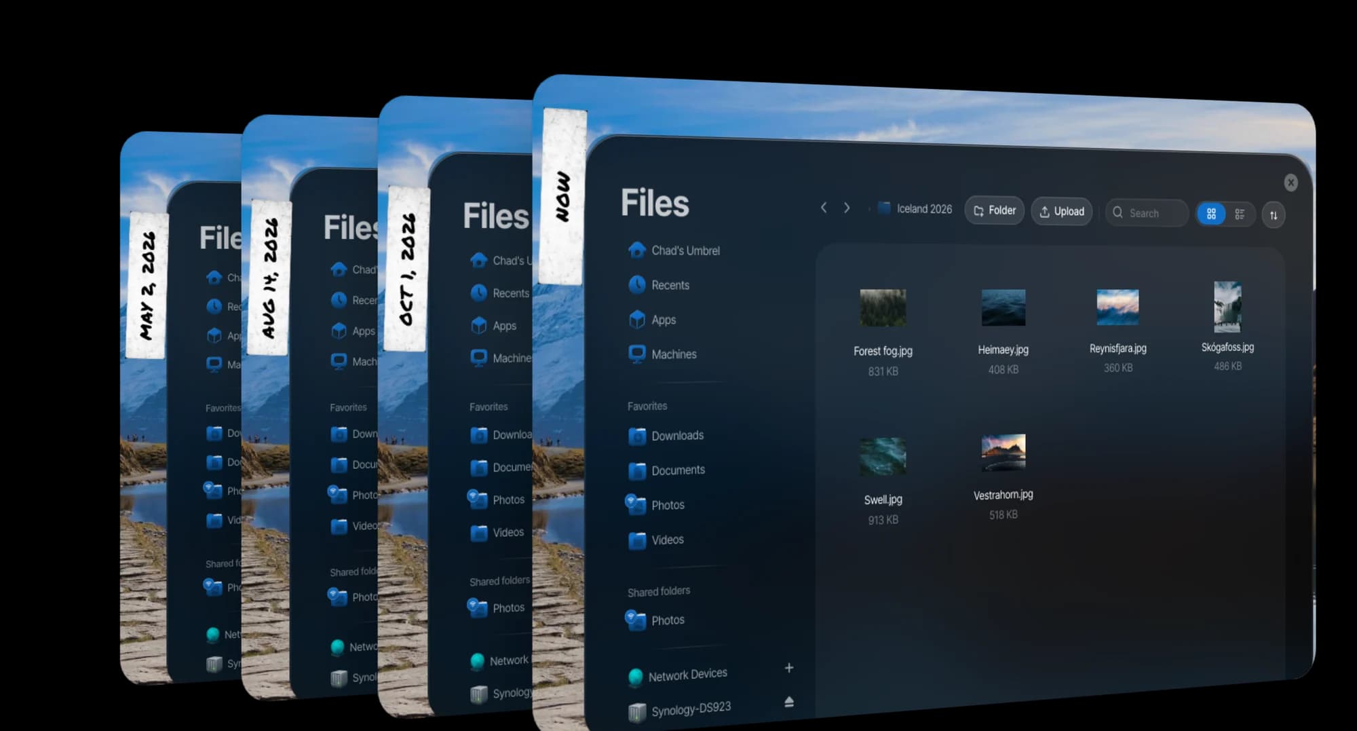1357x731 pixels.
Task: Select the Skógafoss.jpg thumbnail
Action: pos(1227,307)
